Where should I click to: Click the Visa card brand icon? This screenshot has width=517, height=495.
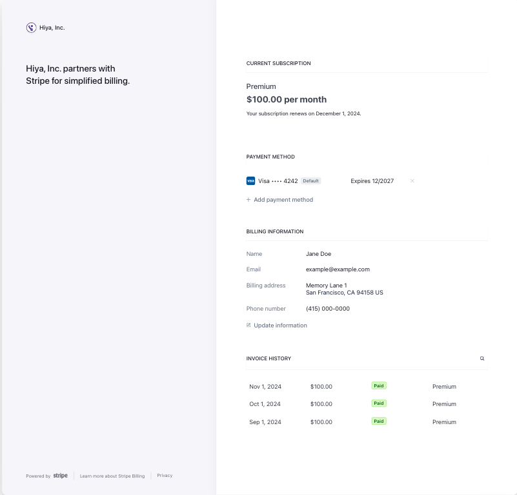(x=251, y=181)
